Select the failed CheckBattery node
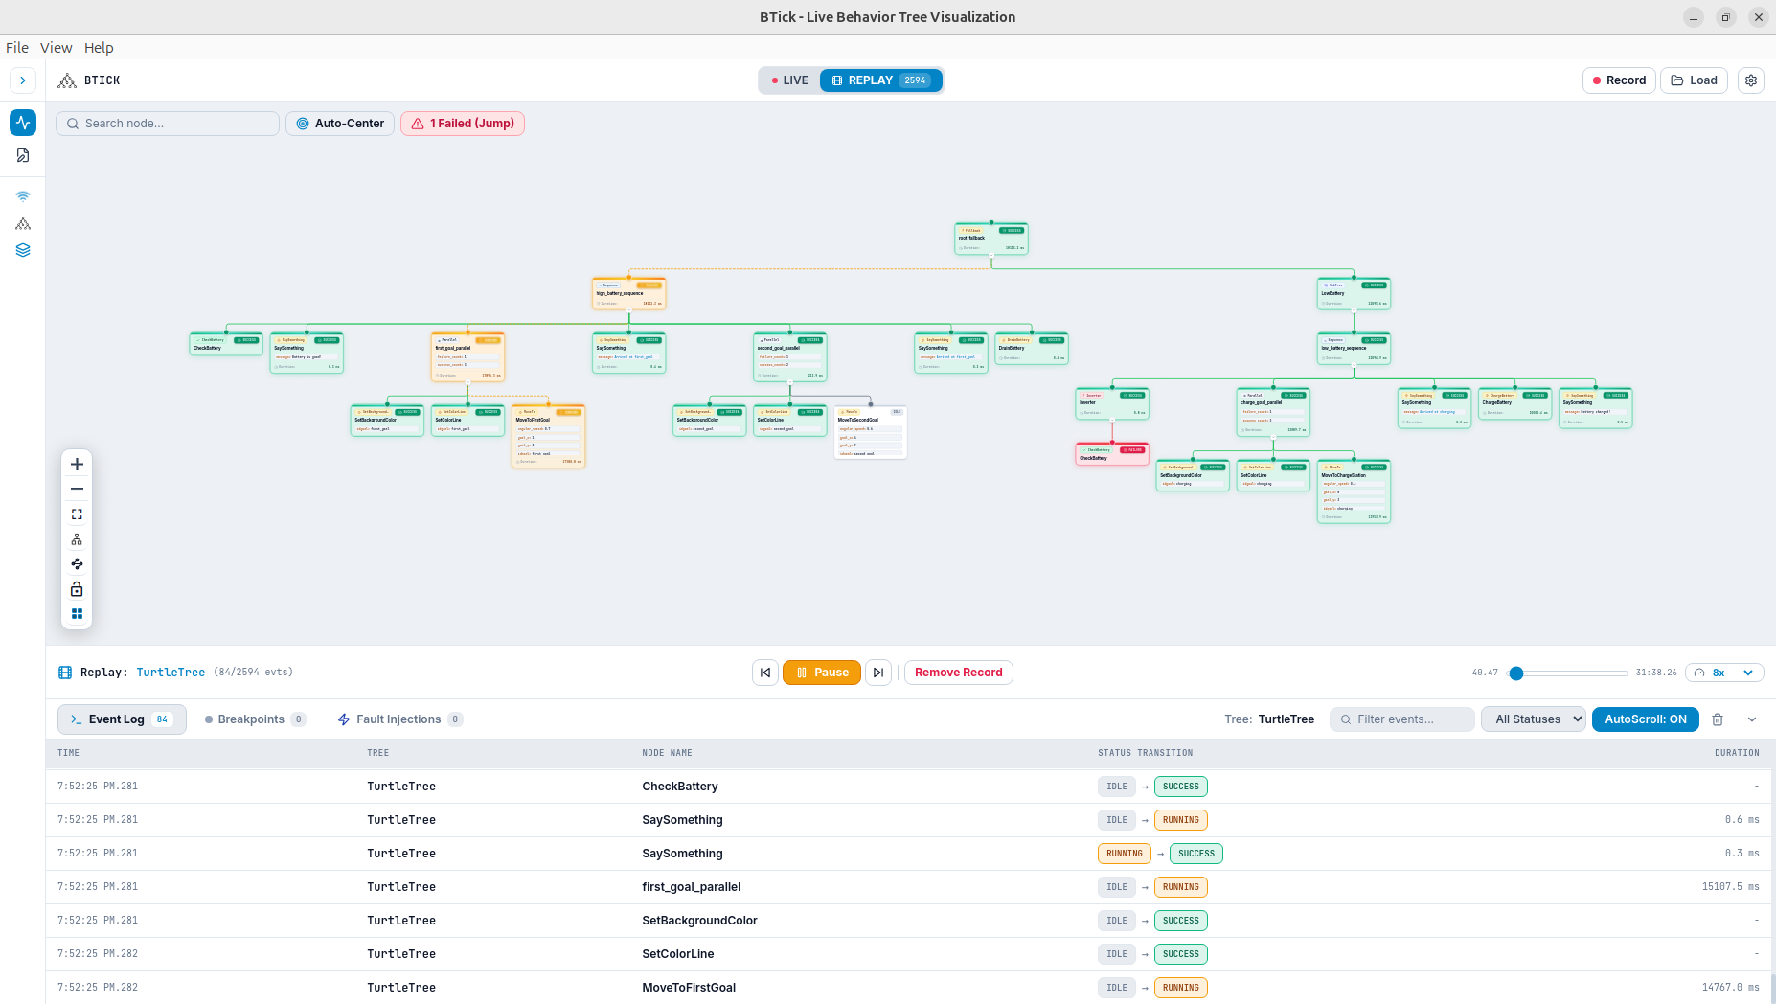Viewport: 1776px width, 1004px height. click(1112, 454)
